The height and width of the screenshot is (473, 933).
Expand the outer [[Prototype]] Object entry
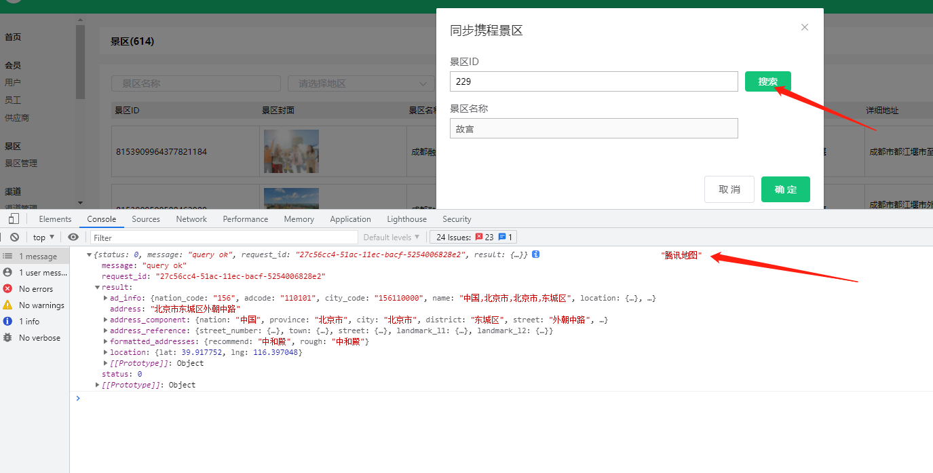point(97,385)
